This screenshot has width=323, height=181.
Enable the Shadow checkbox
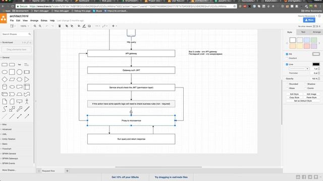click(305, 84)
